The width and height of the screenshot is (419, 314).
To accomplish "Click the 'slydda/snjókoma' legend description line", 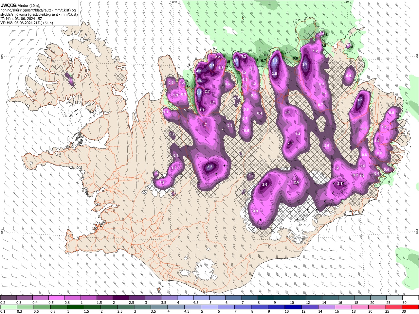I will pos(39,14).
